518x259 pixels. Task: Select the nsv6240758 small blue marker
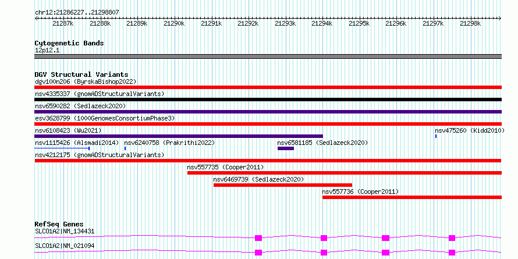pyautogui.click(x=125, y=148)
